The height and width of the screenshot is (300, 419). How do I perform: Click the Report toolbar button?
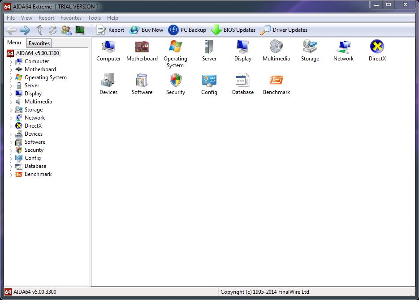(110, 30)
